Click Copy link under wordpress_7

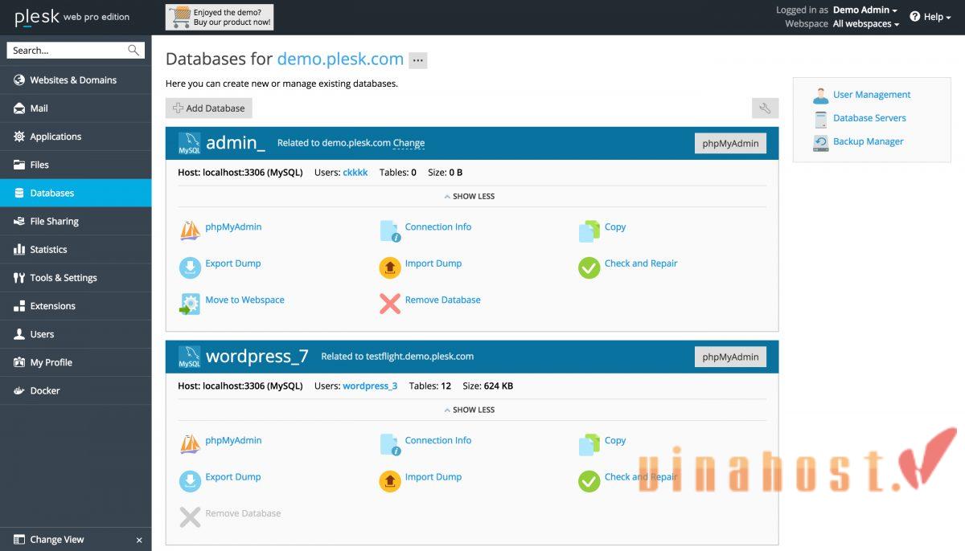coord(615,440)
